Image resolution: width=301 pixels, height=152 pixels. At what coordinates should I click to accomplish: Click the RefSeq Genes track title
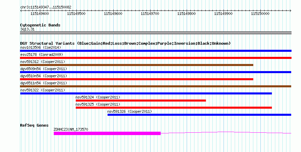click(x=34, y=126)
